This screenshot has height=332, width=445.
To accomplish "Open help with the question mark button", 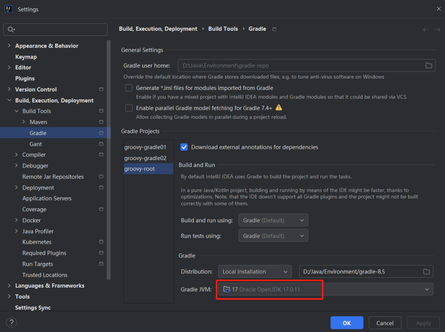I will 11,322.
